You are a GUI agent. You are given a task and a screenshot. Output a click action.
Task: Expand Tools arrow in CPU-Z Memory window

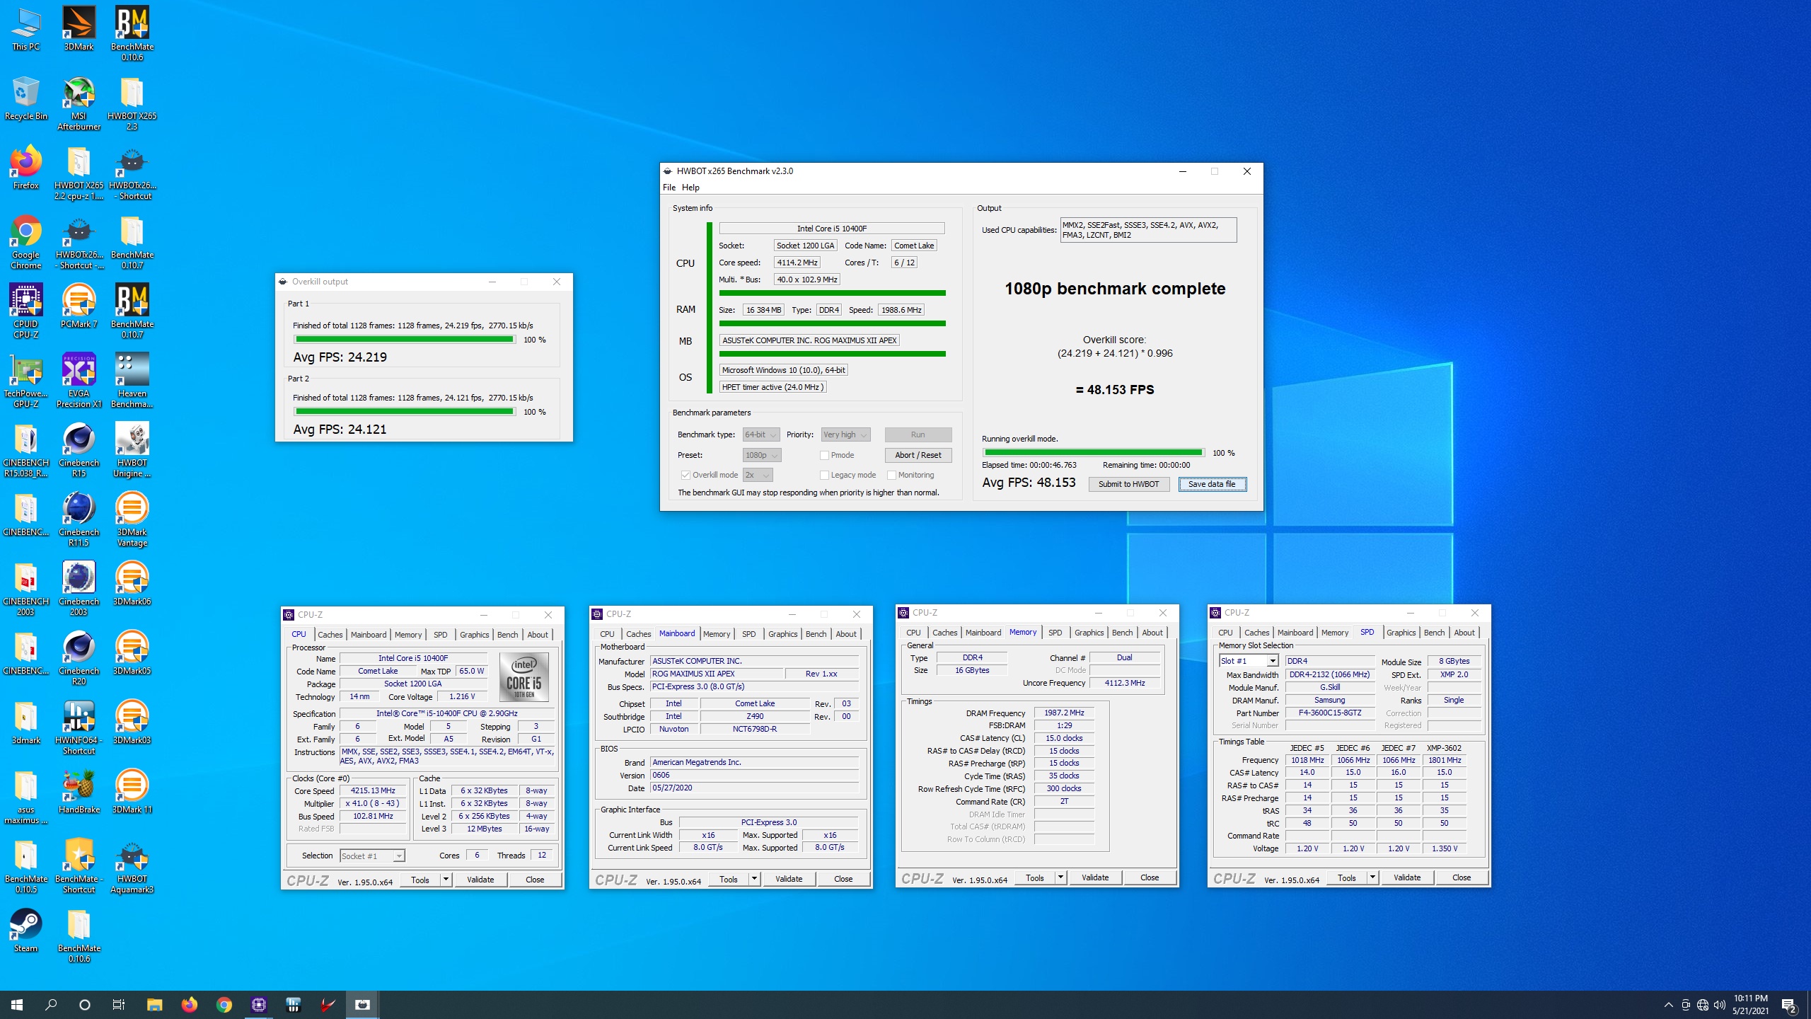click(1060, 877)
